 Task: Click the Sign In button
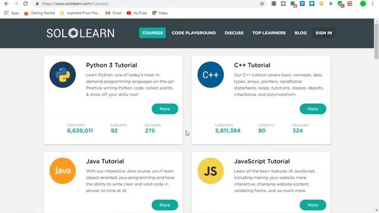click(x=324, y=33)
